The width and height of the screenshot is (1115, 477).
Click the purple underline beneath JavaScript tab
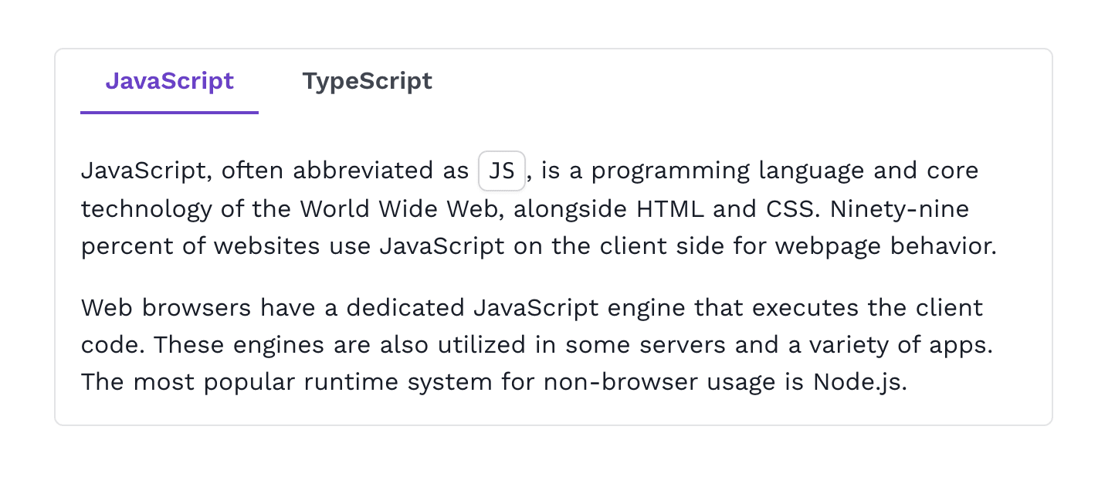169,113
